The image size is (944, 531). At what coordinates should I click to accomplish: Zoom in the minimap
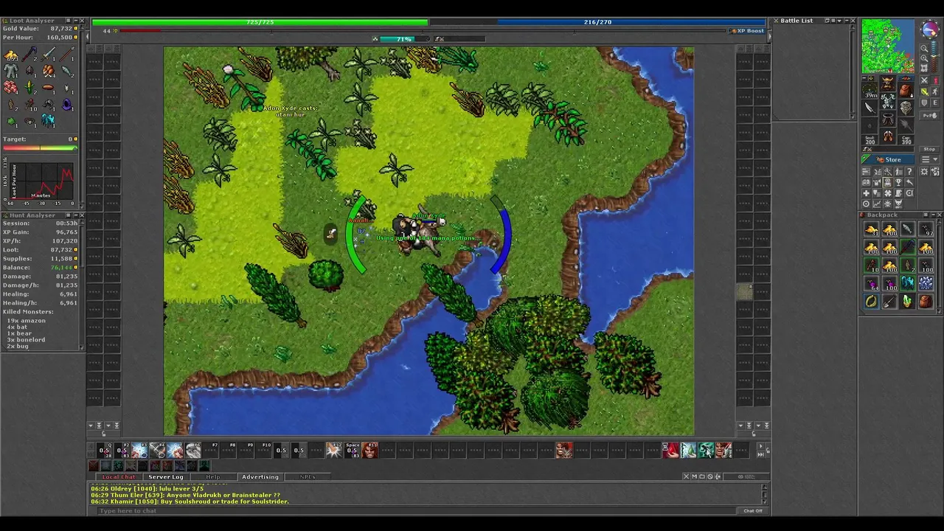(924, 58)
